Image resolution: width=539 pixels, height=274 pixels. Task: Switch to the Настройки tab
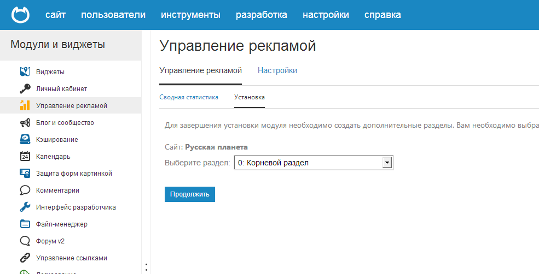277,70
